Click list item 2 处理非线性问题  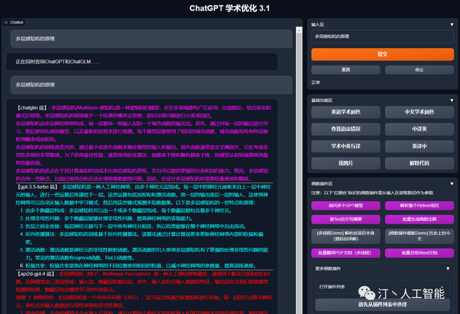(x=107, y=219)
